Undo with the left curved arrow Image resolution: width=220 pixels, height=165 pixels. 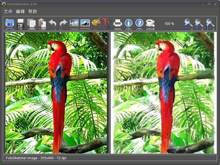(x=52, y=23)
